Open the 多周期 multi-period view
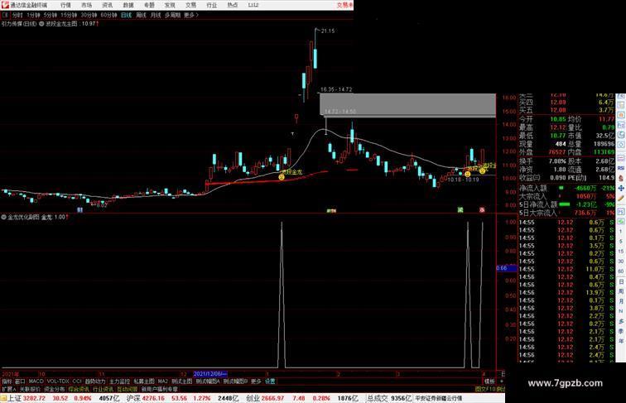 [172, 15]
